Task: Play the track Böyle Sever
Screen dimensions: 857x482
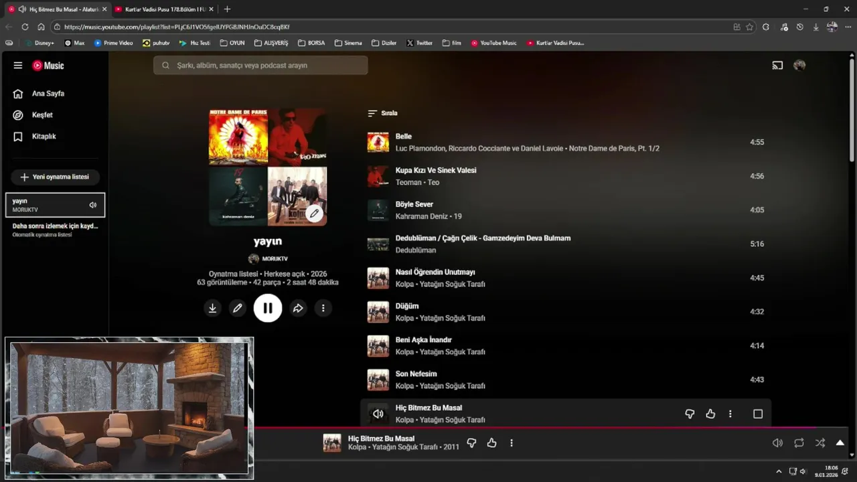Action: pyautogui.click(x=414, y=204)
